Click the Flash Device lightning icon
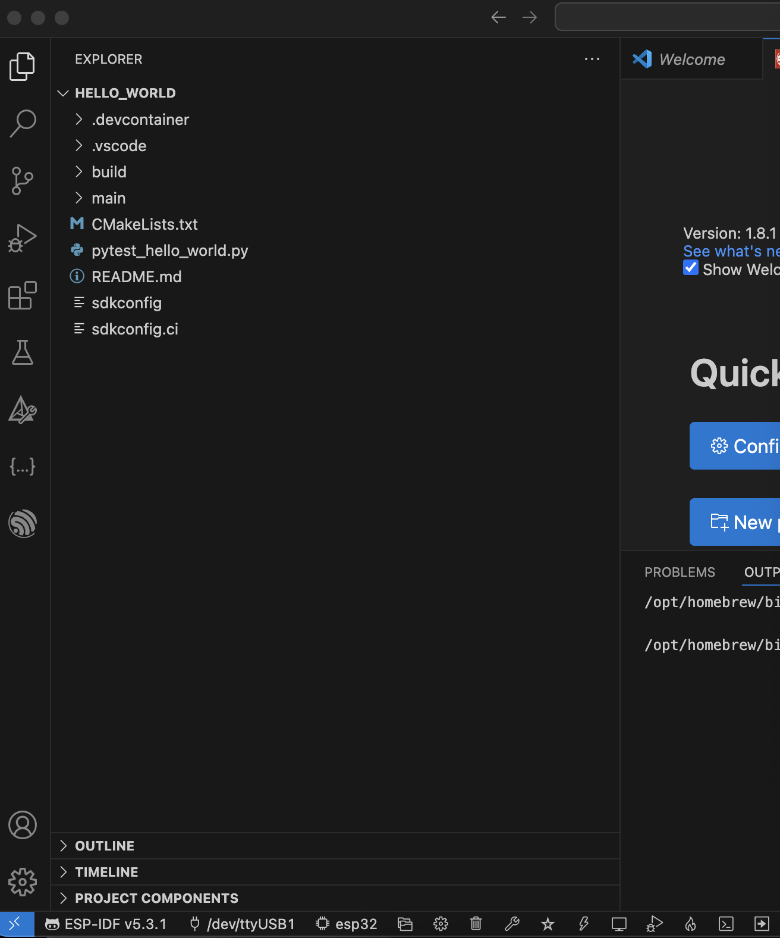Screen dimensions: 780x938 click(583, 924)
